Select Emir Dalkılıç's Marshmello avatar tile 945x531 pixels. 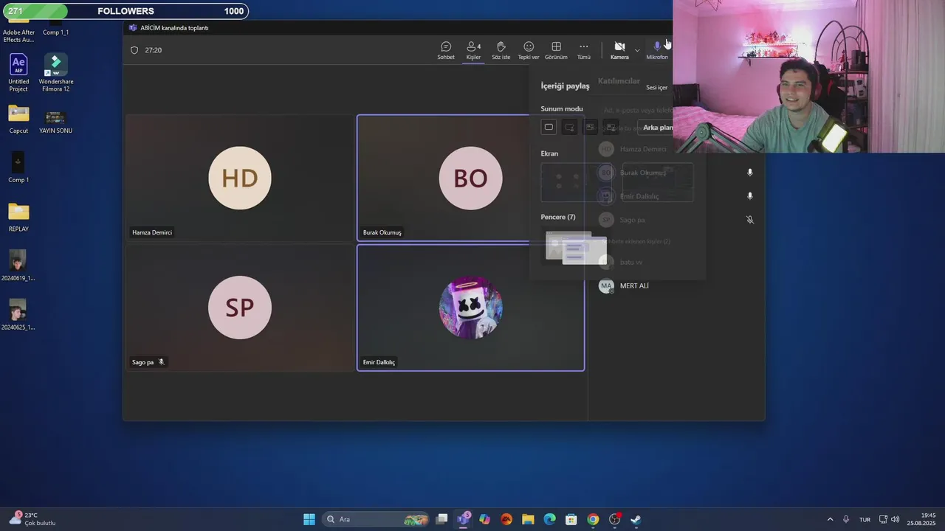(470, 308)
